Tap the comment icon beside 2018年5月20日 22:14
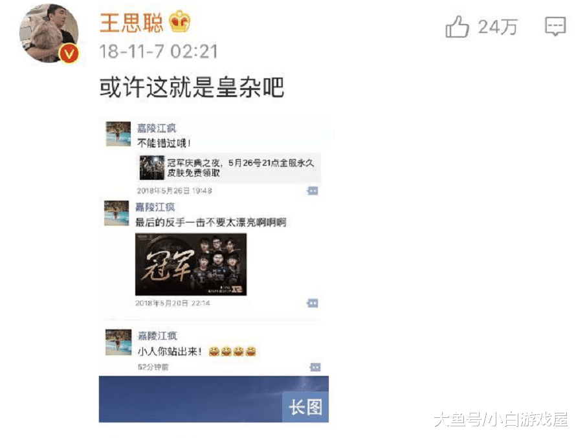 click(312, 303)
